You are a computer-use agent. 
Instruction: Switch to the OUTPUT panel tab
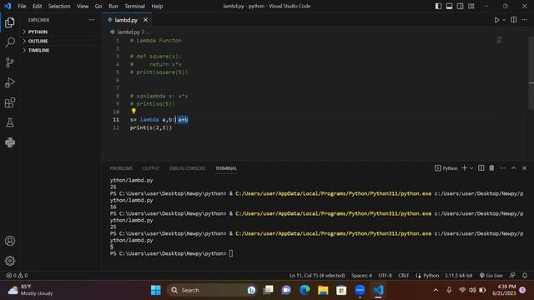click(151, 168)
